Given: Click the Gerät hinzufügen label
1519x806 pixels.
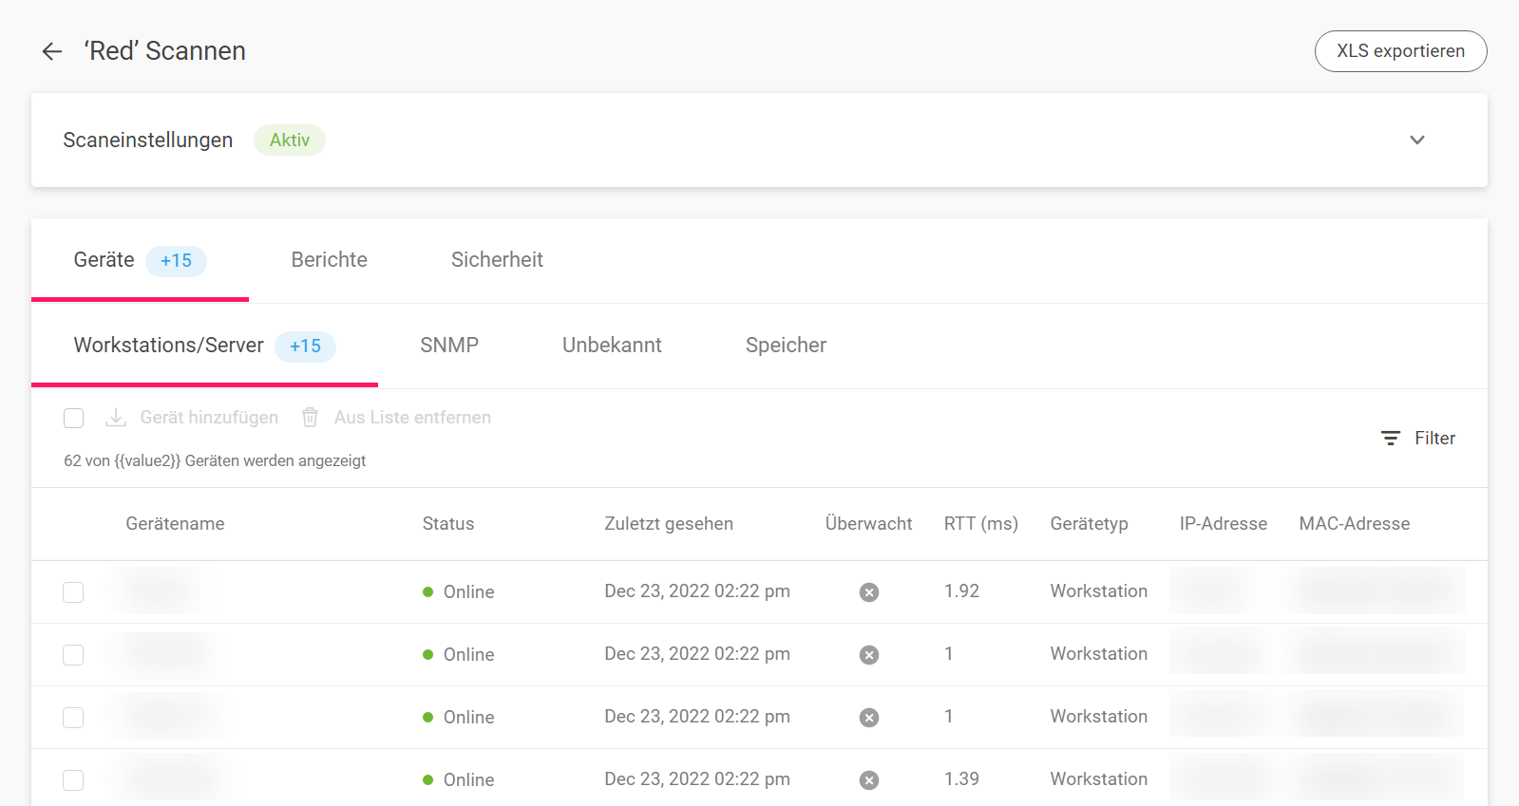Looking at the screenshot, I should 209,418.
